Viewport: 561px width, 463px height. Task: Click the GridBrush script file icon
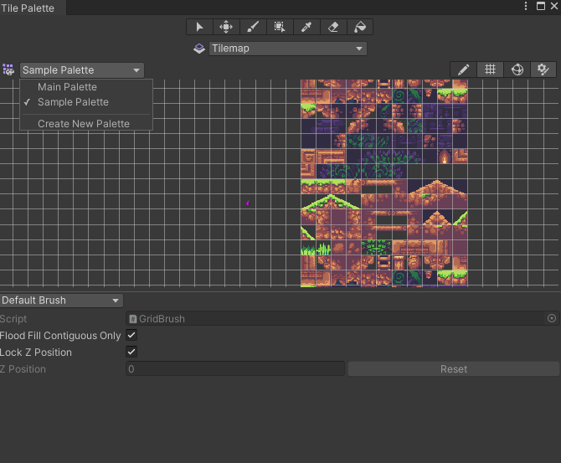[133, 318]
